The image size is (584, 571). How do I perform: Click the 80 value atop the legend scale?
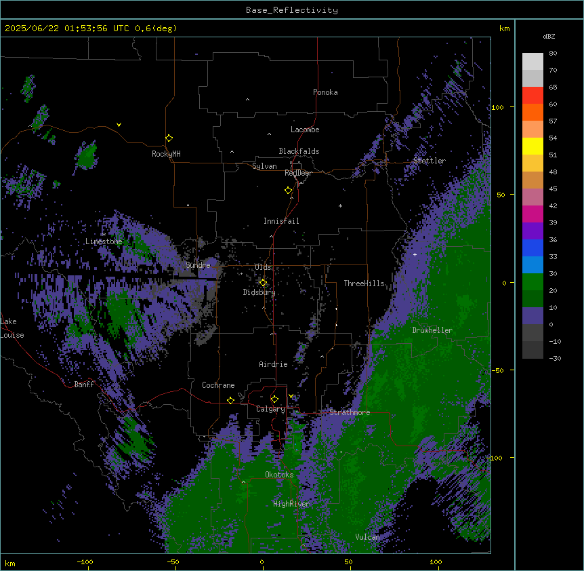553,54
